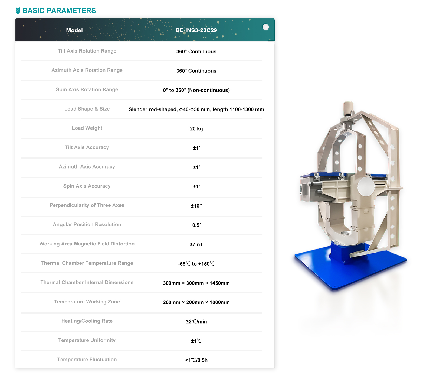Click the Azimuth Axis Rotation Range label
The height and width of the screenshot is (378, 433).
coord(87,70)
